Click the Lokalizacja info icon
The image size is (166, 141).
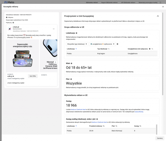tap(76, 33)
